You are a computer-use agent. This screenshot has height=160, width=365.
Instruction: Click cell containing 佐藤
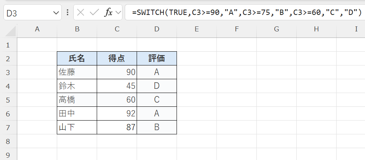pyautogui.click(x=77, y=72)
